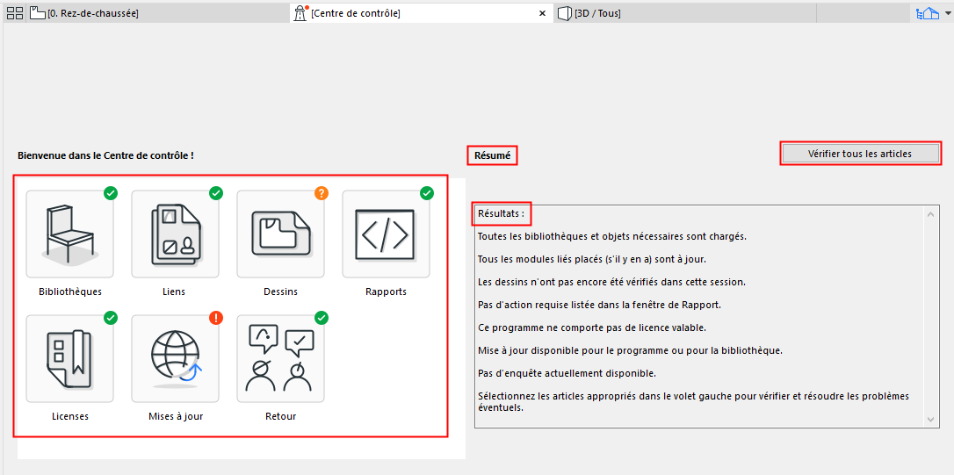
Task: Click the red alert badge on Mises à jour
Action: point(216,318)
